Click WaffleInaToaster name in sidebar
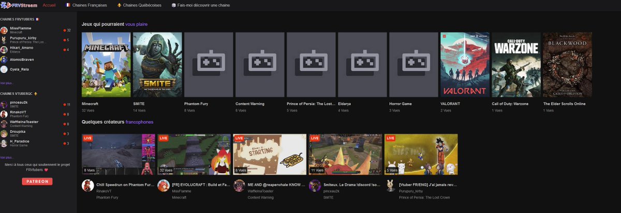 pyautogui.click(x=24, y=122)
